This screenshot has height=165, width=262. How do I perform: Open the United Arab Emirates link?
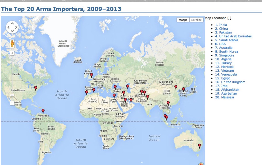point(233,36)
